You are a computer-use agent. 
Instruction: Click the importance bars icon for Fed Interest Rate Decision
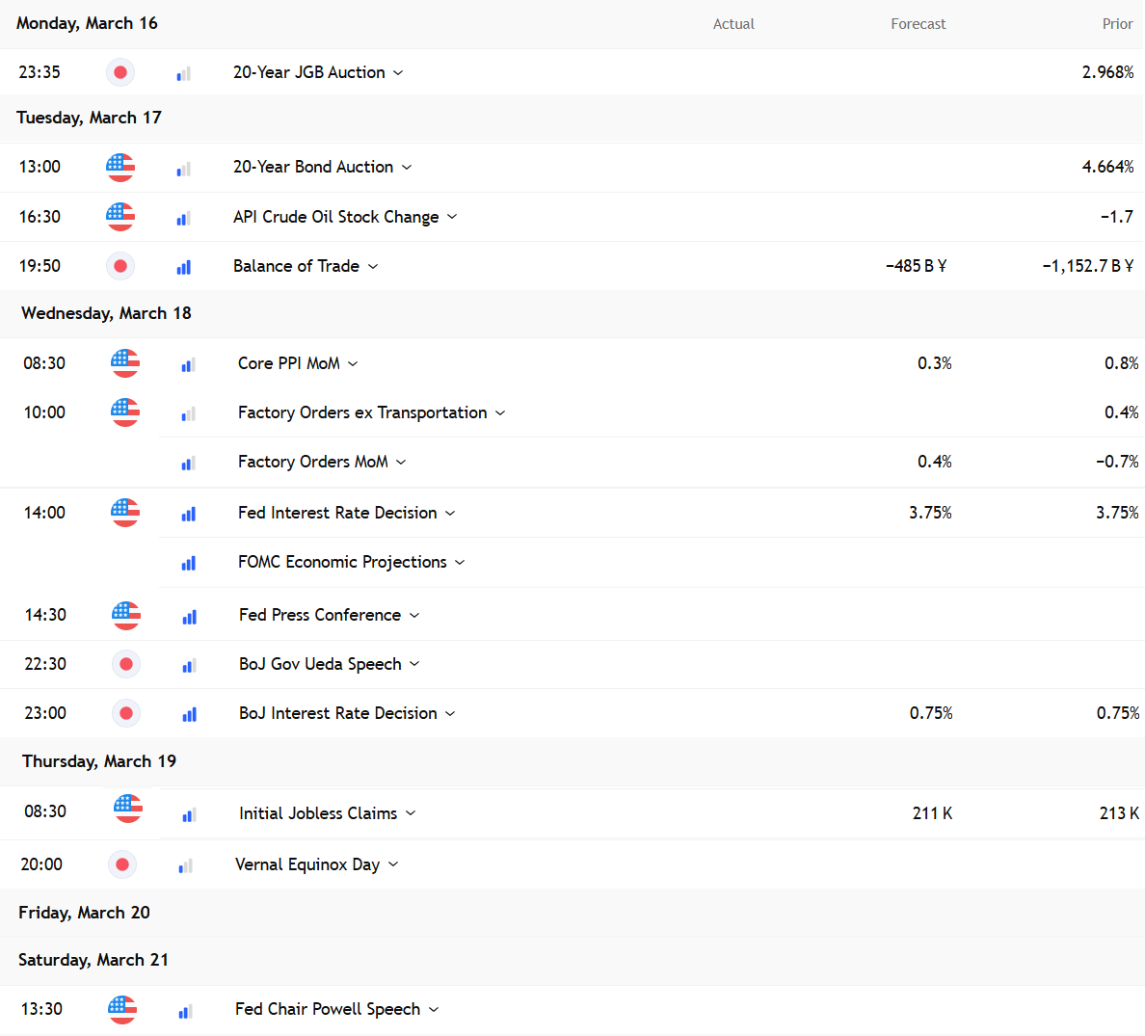188,514
